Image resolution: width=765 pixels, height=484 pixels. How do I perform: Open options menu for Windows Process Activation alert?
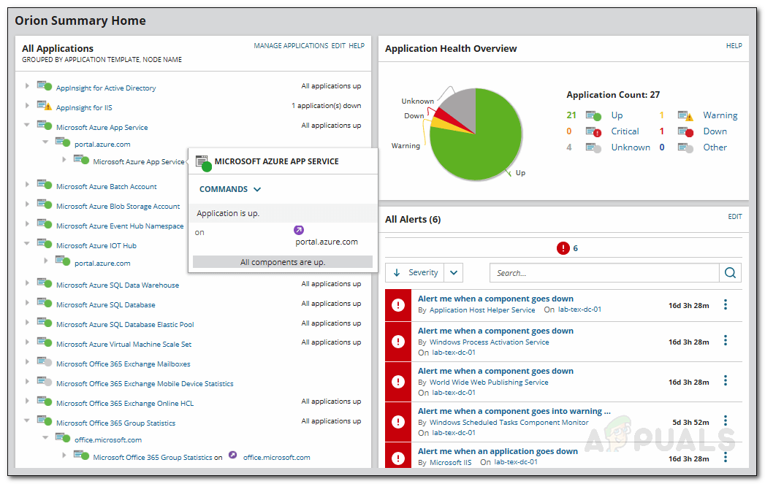pos(726,341)
